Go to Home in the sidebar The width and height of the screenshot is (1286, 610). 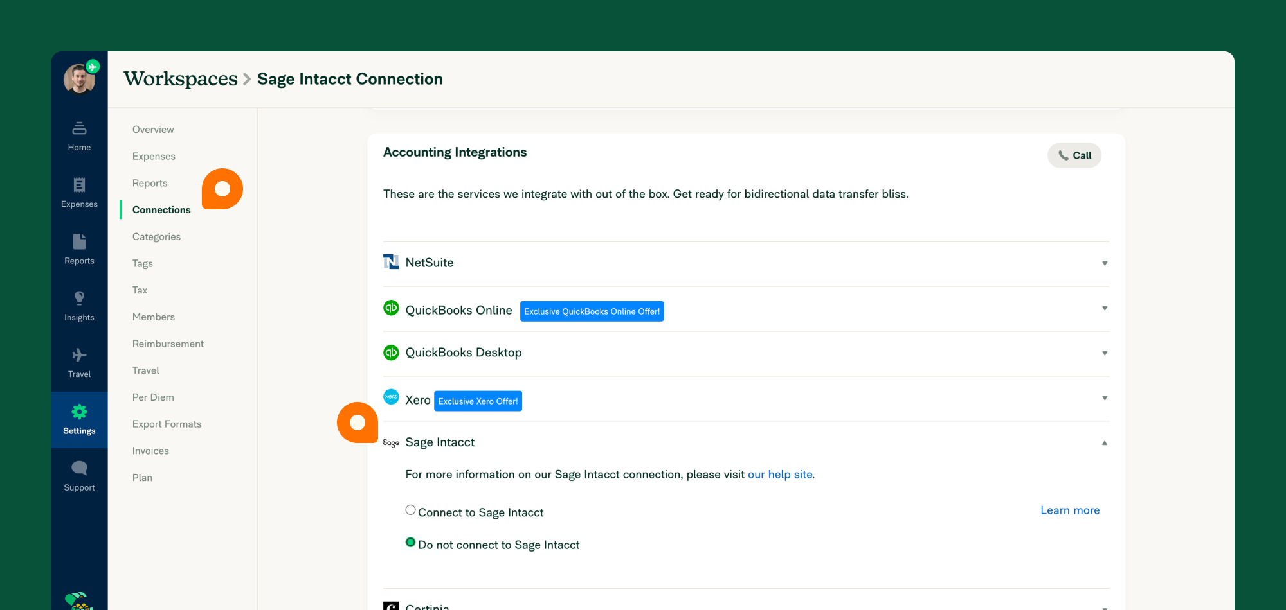[x=79, y=136]
